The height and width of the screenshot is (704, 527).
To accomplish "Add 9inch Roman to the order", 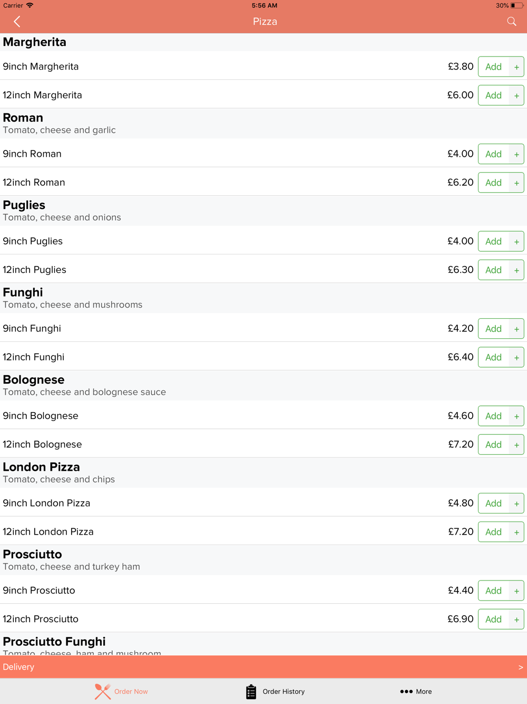I will [x=494, y=154].
